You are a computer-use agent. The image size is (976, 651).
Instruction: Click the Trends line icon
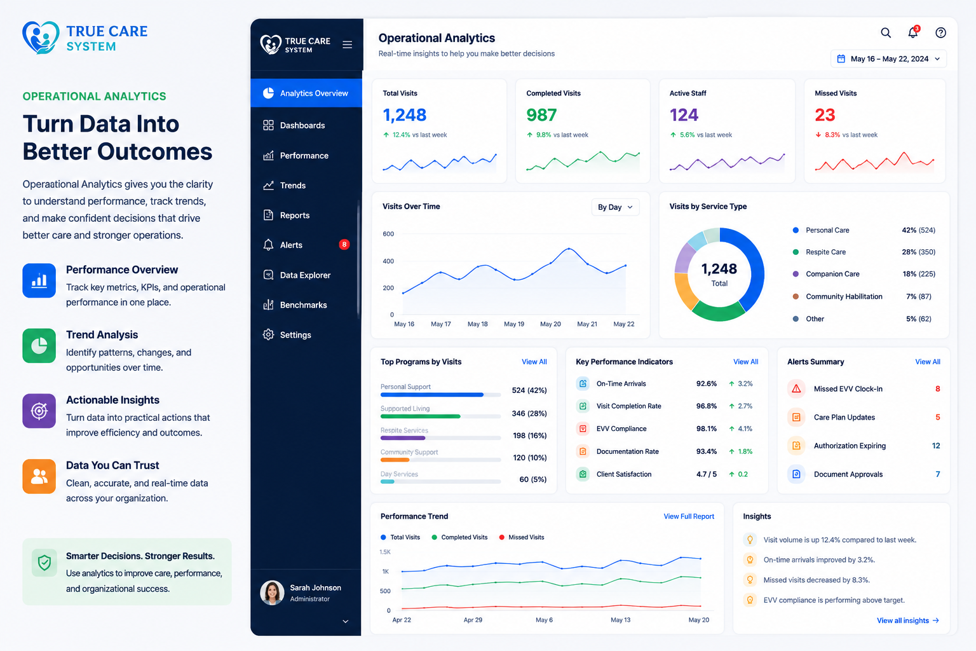[268, 185]
